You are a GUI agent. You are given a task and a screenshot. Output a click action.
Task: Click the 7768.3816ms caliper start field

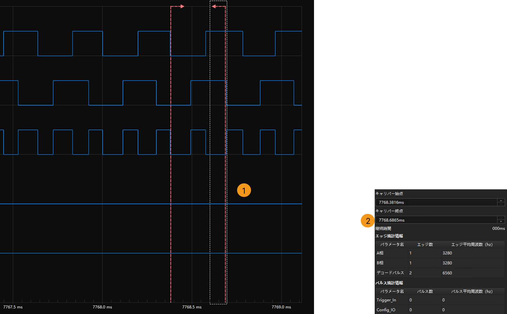436,202
